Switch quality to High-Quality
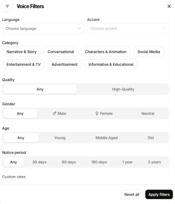Screen dimensions: 175x204 (x=123, y=89)
